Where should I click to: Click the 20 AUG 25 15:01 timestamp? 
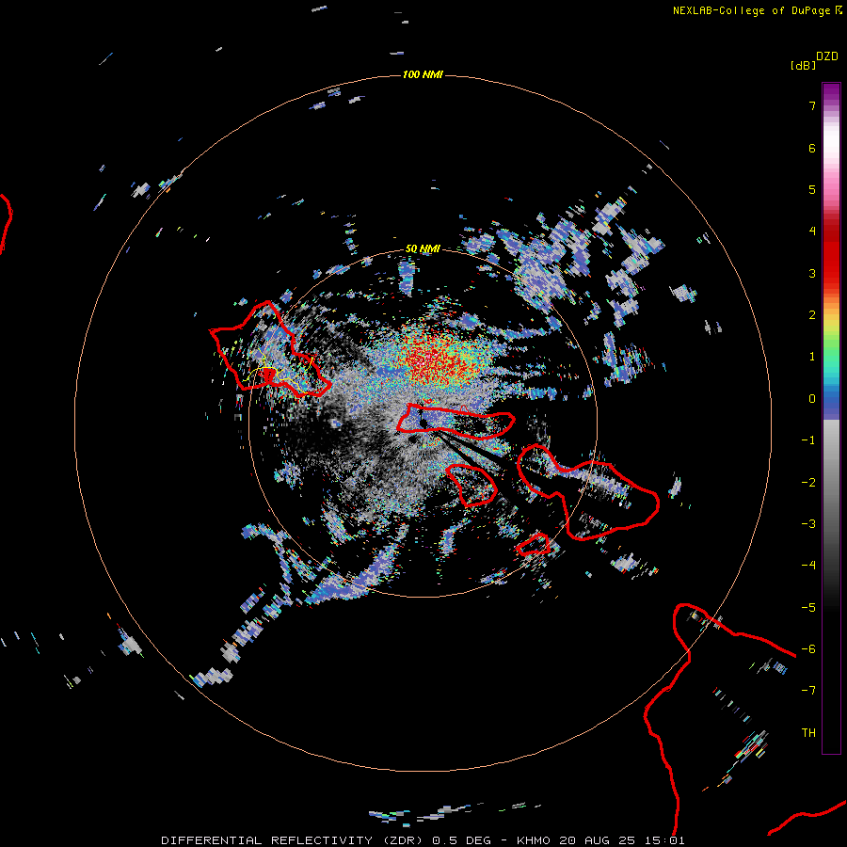coord(622,840)
